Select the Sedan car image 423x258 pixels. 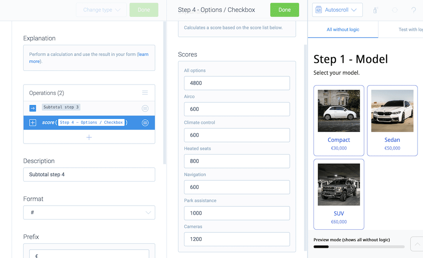392,111
